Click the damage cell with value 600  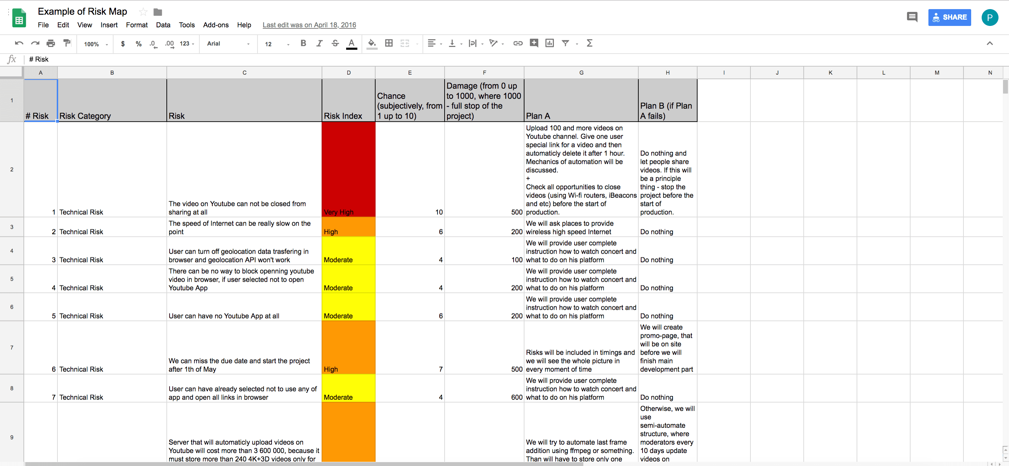(484, 389)
